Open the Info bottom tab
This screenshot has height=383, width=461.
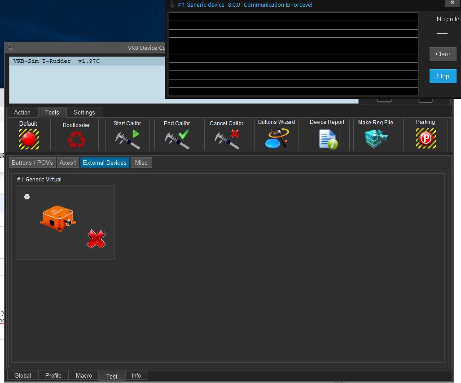pos(136,376)
